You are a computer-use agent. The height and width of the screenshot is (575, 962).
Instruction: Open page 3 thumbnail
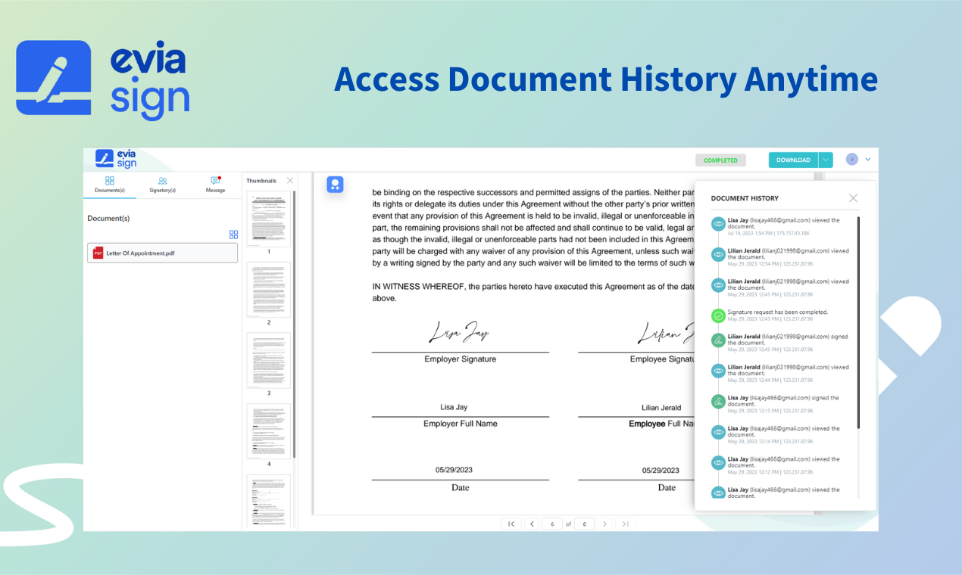click(268, 361)
